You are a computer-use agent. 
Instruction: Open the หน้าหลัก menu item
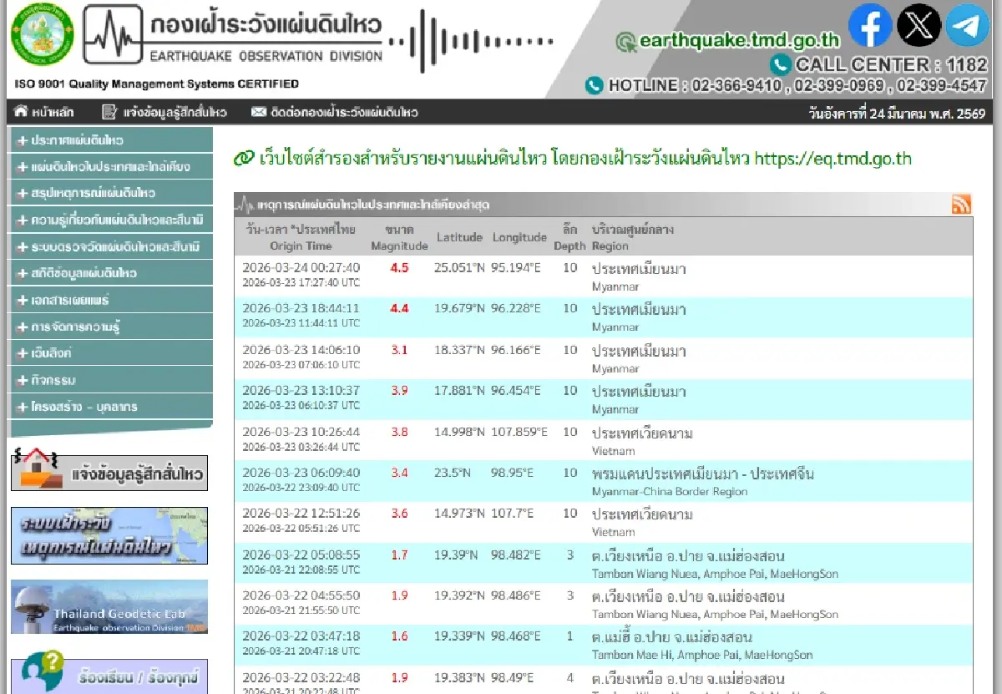pyautogui.click(x=50, y=111)
